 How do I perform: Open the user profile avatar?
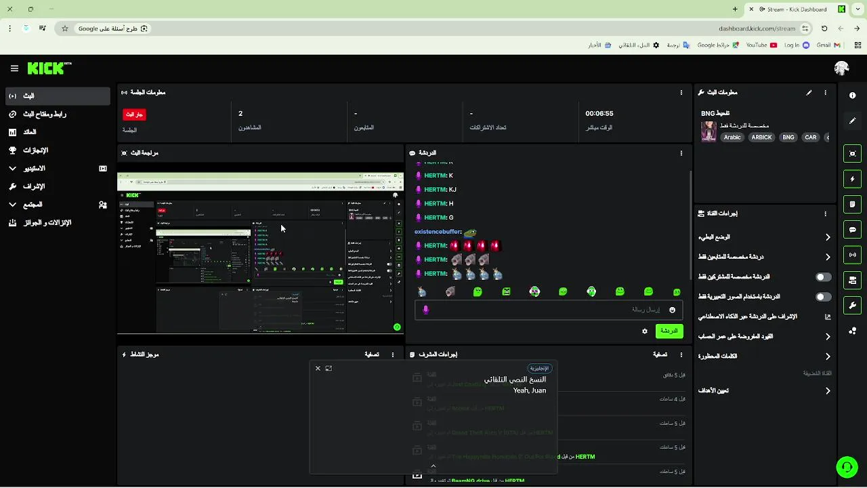coord(842,68)
